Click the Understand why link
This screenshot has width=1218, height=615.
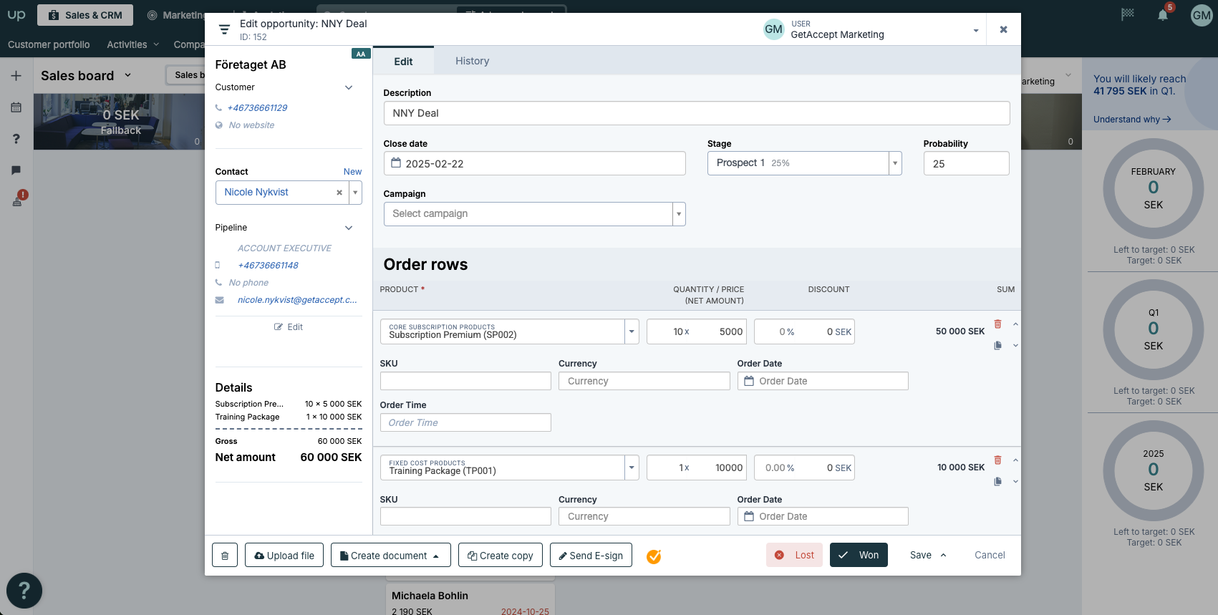[x=1131, y=120]
